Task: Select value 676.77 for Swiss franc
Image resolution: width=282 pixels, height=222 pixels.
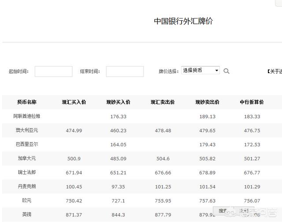Action: (x=252, y=173)
